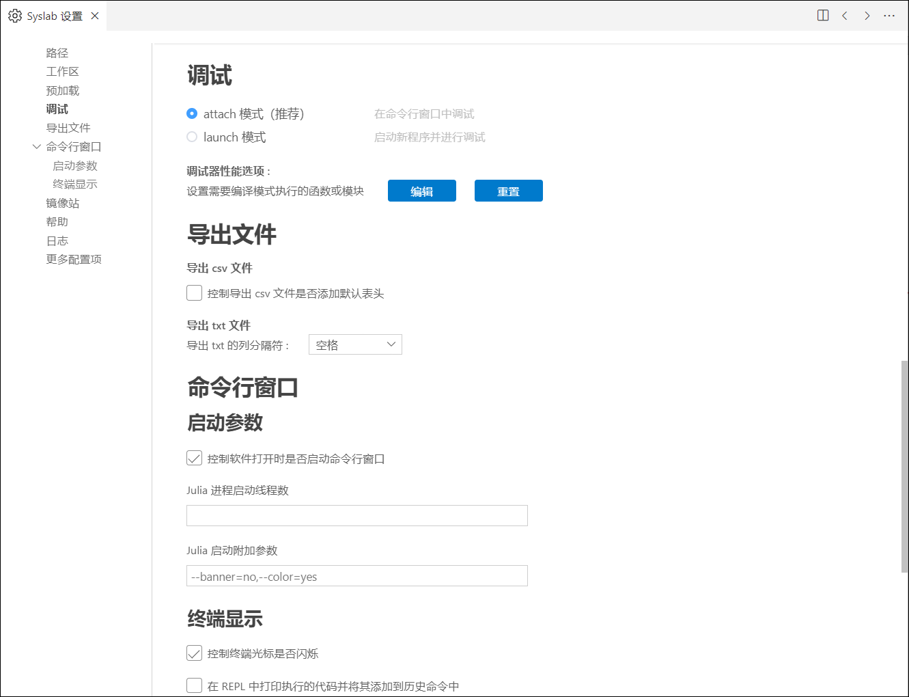909x697 pixels.
Task: Select launch 模式 radio button
Action: click(x=192, y=137)
